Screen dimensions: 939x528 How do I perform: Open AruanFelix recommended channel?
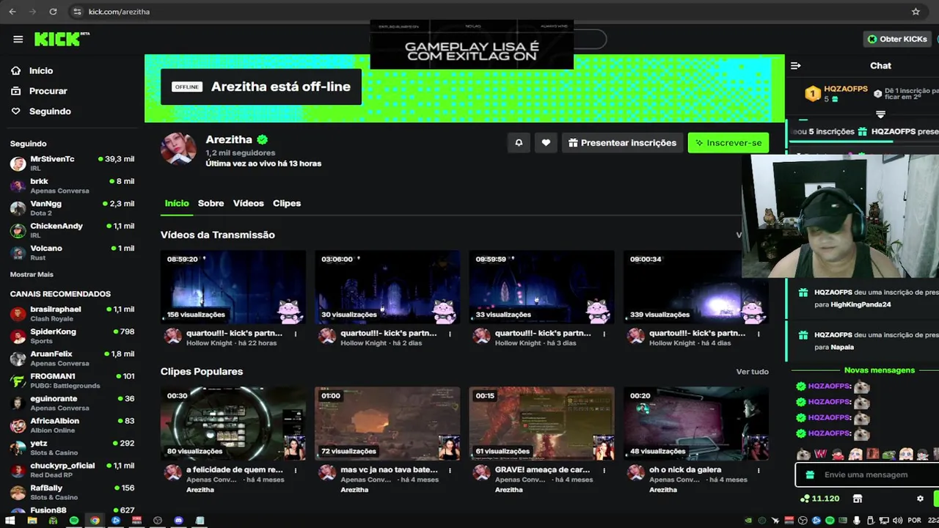click(72, 359)
